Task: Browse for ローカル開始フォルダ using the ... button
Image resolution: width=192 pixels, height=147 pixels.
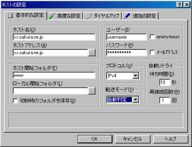Action: [x=92, y=91]
